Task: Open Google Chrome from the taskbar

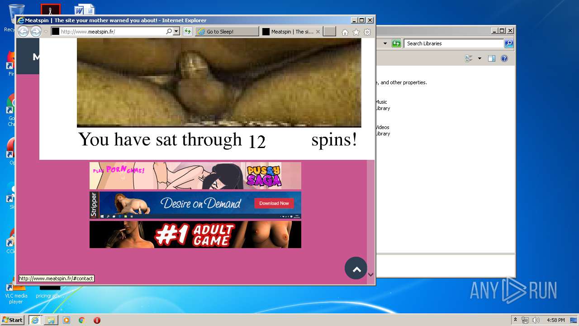Action: tap(81, 320)
